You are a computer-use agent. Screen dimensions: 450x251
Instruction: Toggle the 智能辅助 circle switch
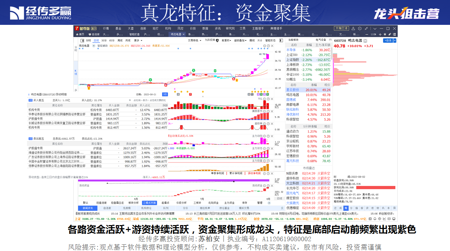[94, 46]
